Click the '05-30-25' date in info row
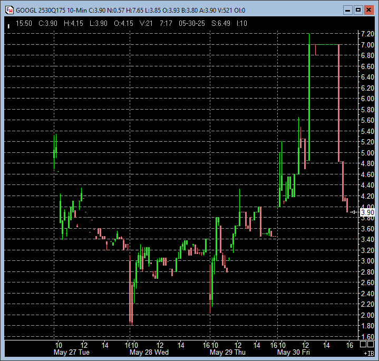Viewport: 379px width, 361px height. [192, 23]
